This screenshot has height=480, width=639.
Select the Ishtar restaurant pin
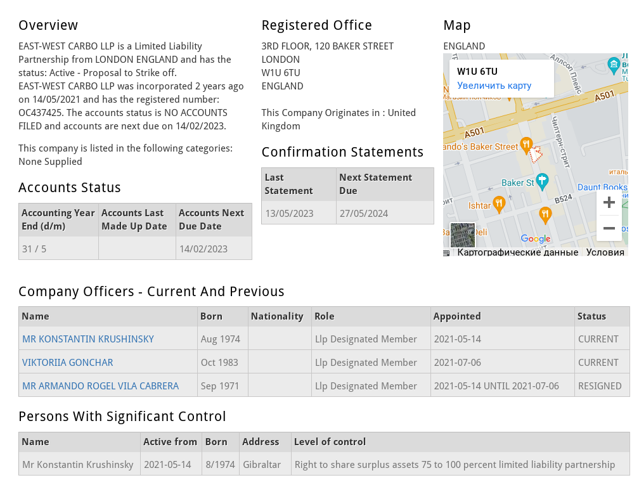(499, 204)
